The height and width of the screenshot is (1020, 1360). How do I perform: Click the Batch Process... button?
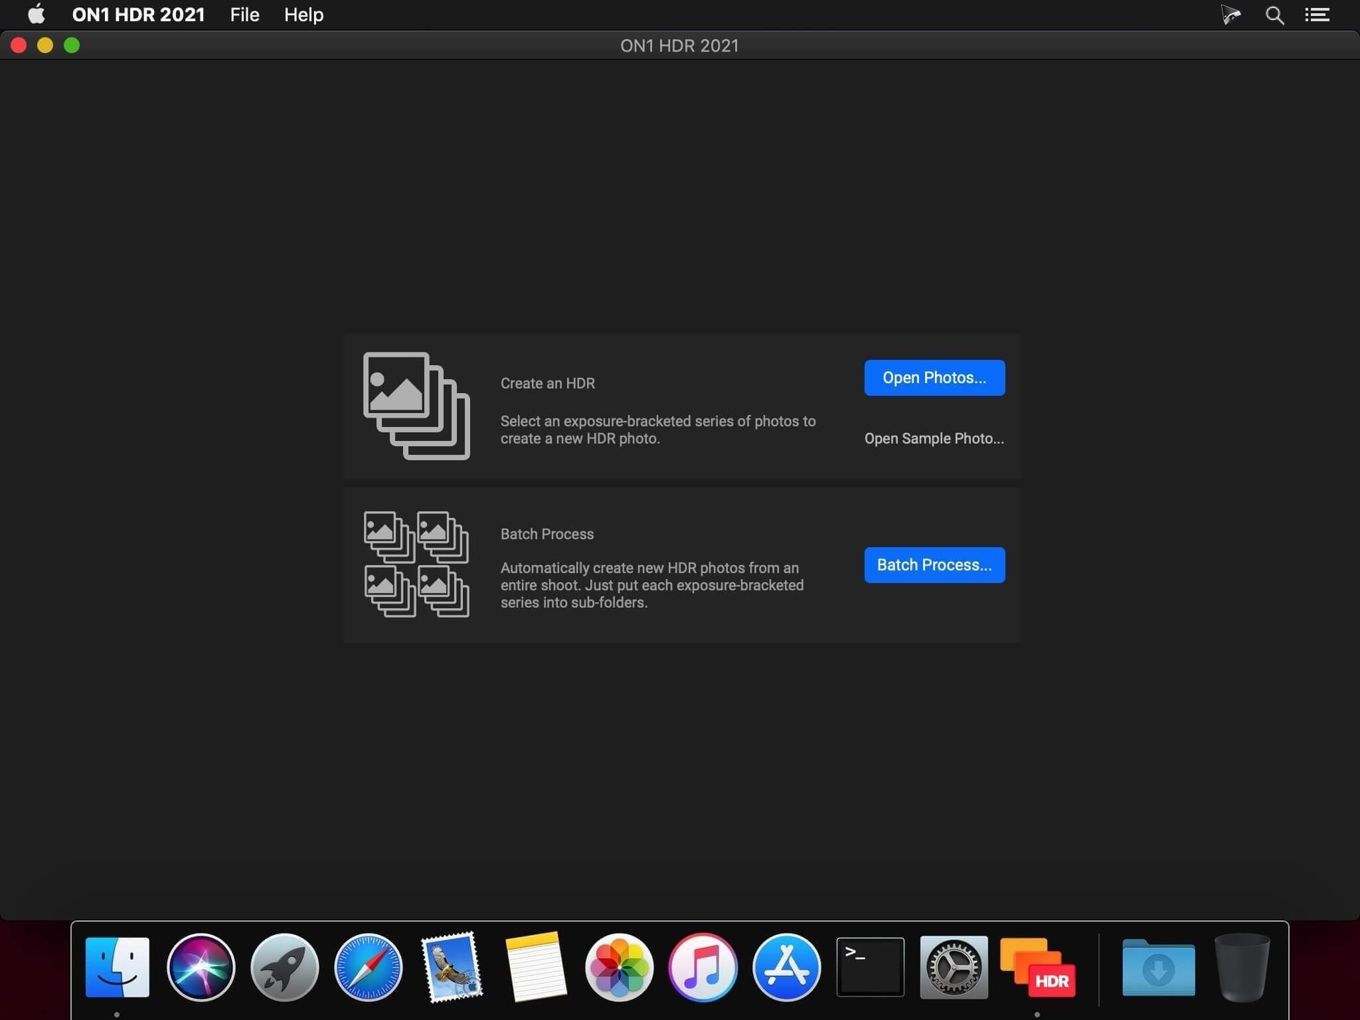point(934,565)
